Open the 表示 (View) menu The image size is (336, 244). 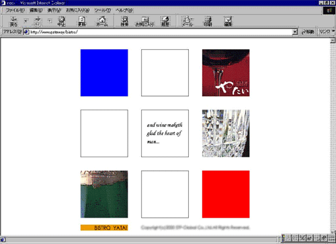(x=54, y=10)
